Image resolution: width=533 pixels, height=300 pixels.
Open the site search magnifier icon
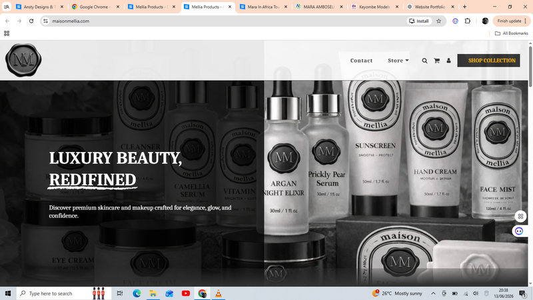tap(424, 61)
